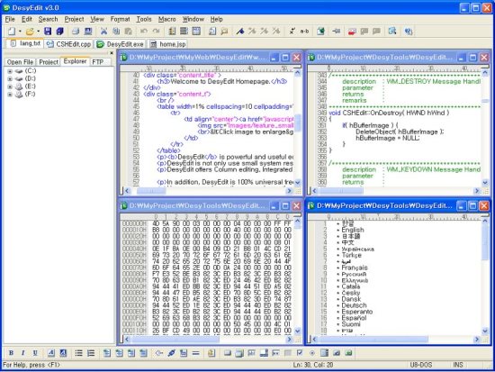Click the Print icon in toolbar
This screenshot has height=372, width=495.
point(76,31)
